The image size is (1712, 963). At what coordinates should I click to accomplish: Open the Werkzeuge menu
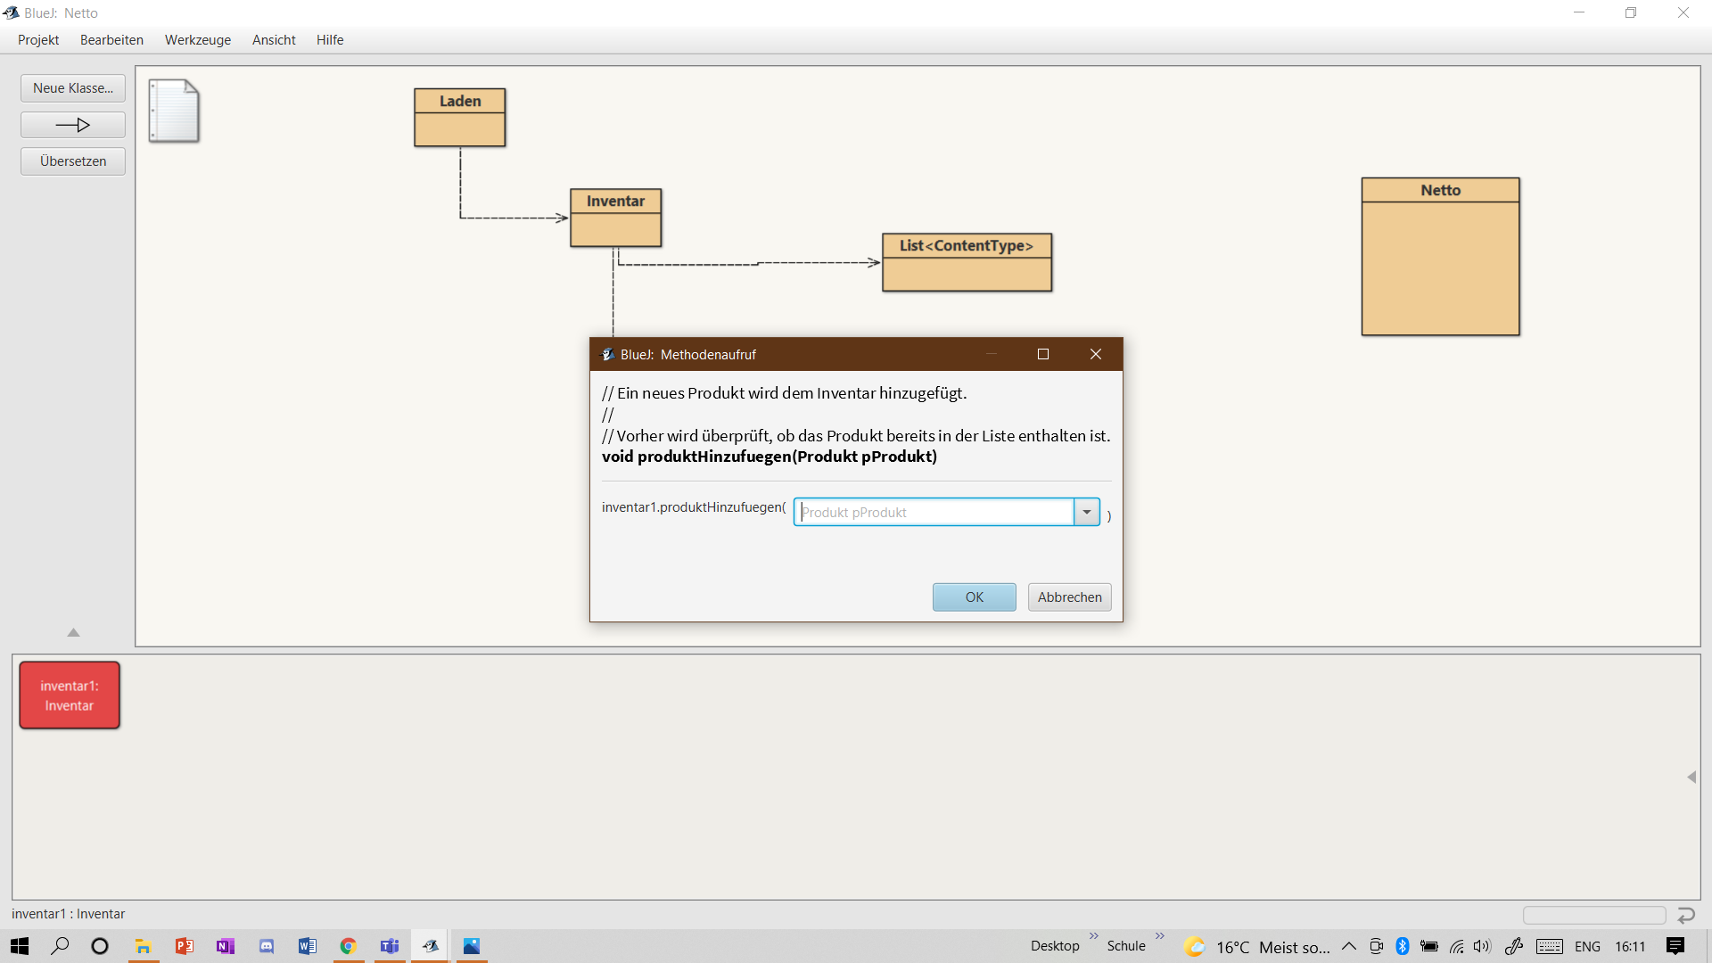pyautogui.click(x=198, y=40)
